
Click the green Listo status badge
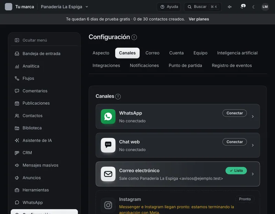[x=236, y=171]
